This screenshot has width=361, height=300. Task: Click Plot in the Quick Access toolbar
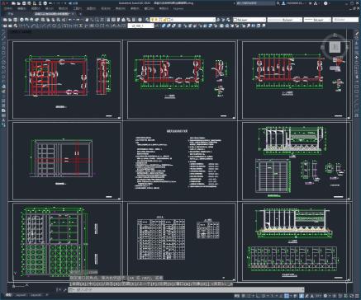45,3
